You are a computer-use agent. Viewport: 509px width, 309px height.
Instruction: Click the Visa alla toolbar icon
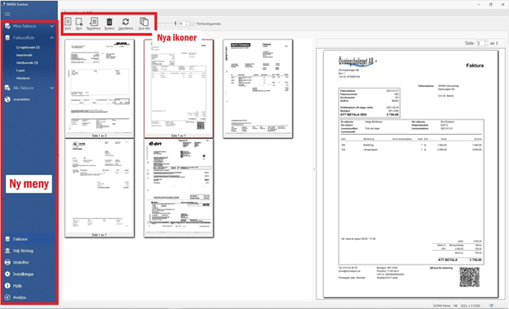(144, 24)
